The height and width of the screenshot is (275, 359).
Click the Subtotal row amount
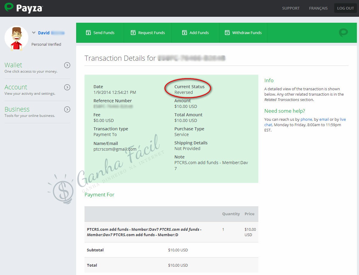coord(178,250)
